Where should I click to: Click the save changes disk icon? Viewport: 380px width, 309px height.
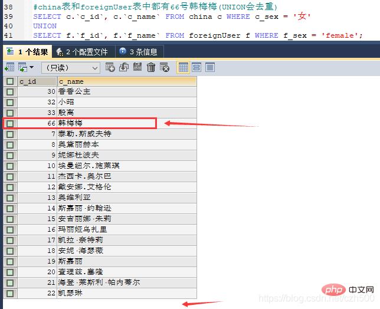click(x=137, y=68)
